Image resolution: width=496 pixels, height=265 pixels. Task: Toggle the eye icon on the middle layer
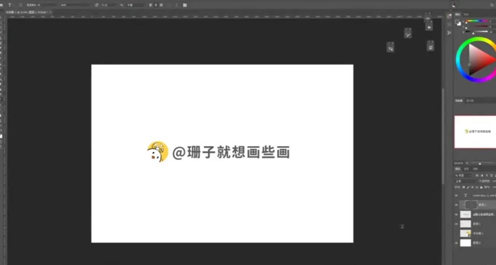[456, 214]
